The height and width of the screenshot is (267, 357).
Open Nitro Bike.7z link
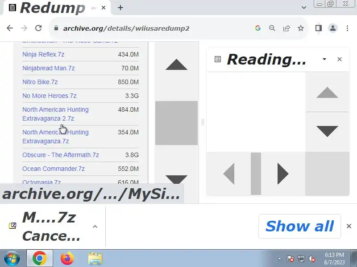(x=40, y=82)
